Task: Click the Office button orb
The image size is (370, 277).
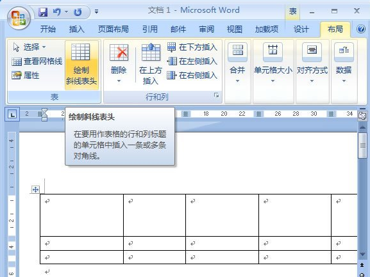Action: [x=19, y=19]
